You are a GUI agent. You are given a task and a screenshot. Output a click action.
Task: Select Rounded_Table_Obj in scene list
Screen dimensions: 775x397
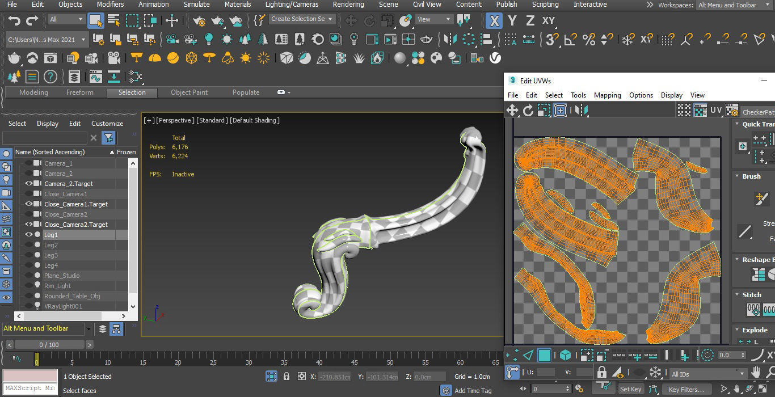point(72,296)
